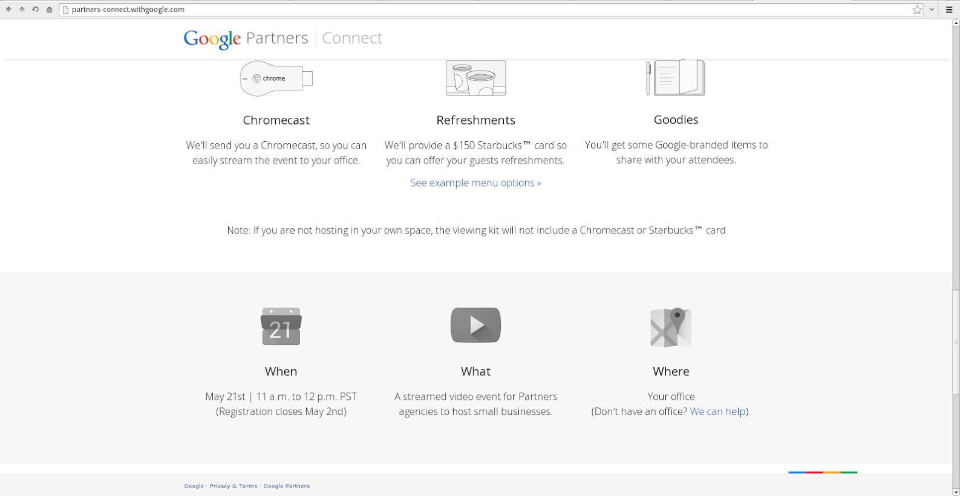
Task: Open the example menu options link
Action: coord(475,182)
